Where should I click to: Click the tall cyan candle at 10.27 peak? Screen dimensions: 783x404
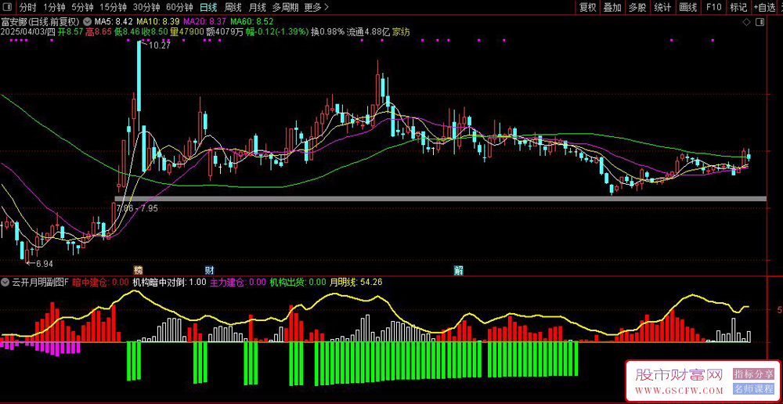tap(139, 77)
